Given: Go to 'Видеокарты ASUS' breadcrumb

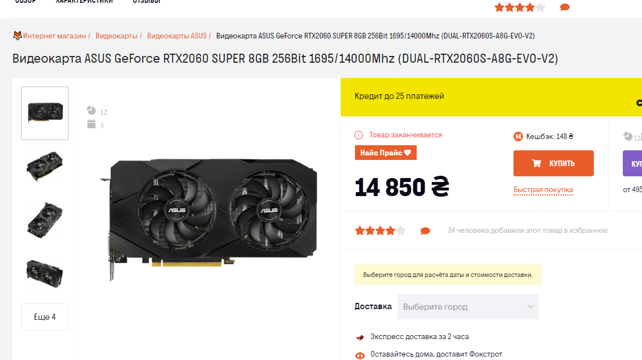Looking at the screenshot, I should (x=177, y=36).
